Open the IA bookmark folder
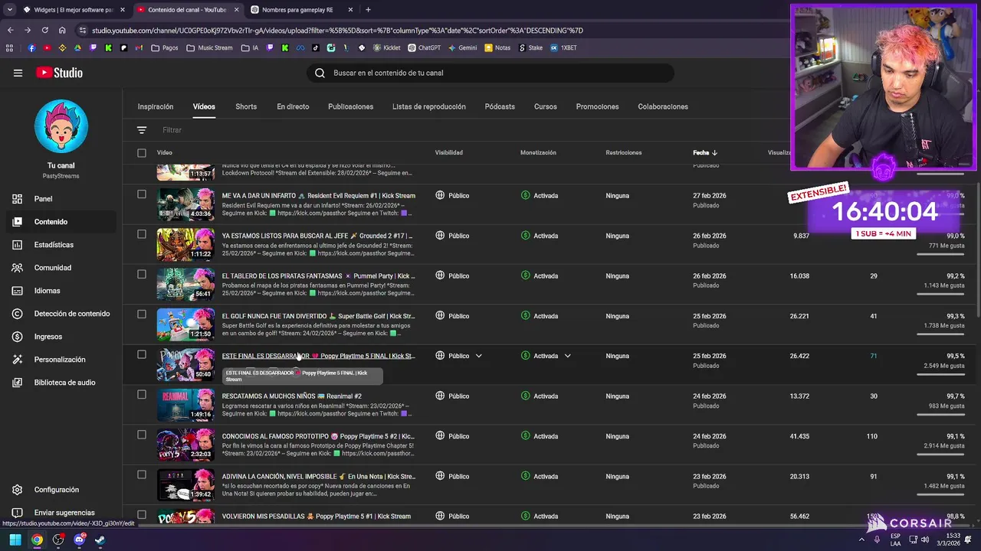The width and height of the screenshot is (981, 551). (x=250, y=47)
